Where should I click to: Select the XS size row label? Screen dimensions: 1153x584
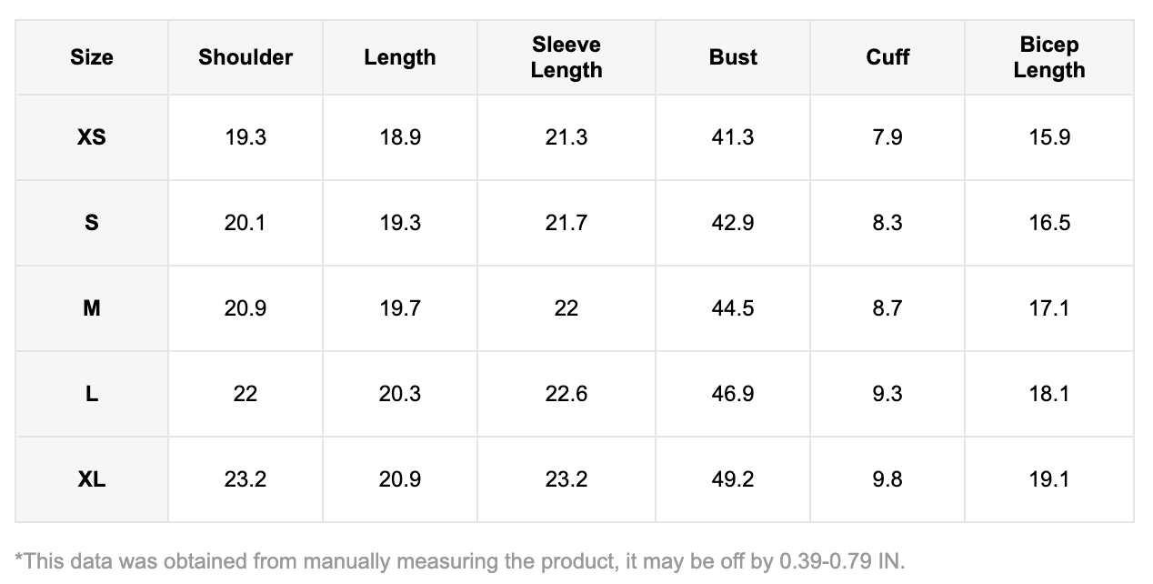[x=92, y=137]
